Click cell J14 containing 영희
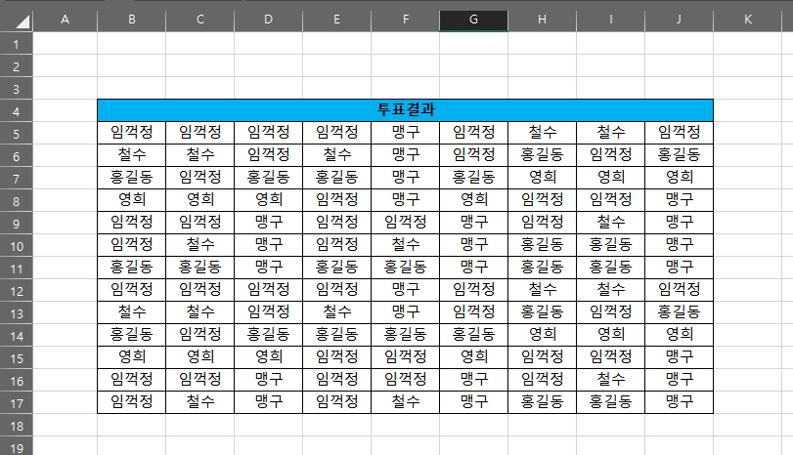793x455 pixels. [x=679, y=335]
